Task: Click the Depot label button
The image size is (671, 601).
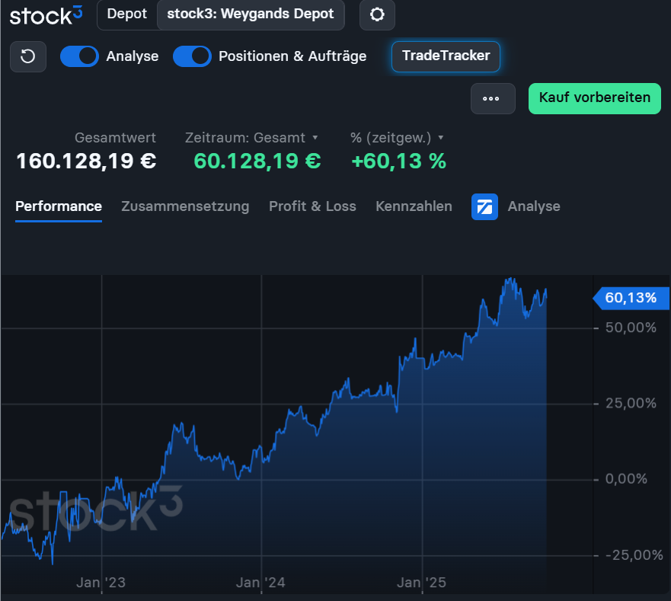Action: click(126, 14)
